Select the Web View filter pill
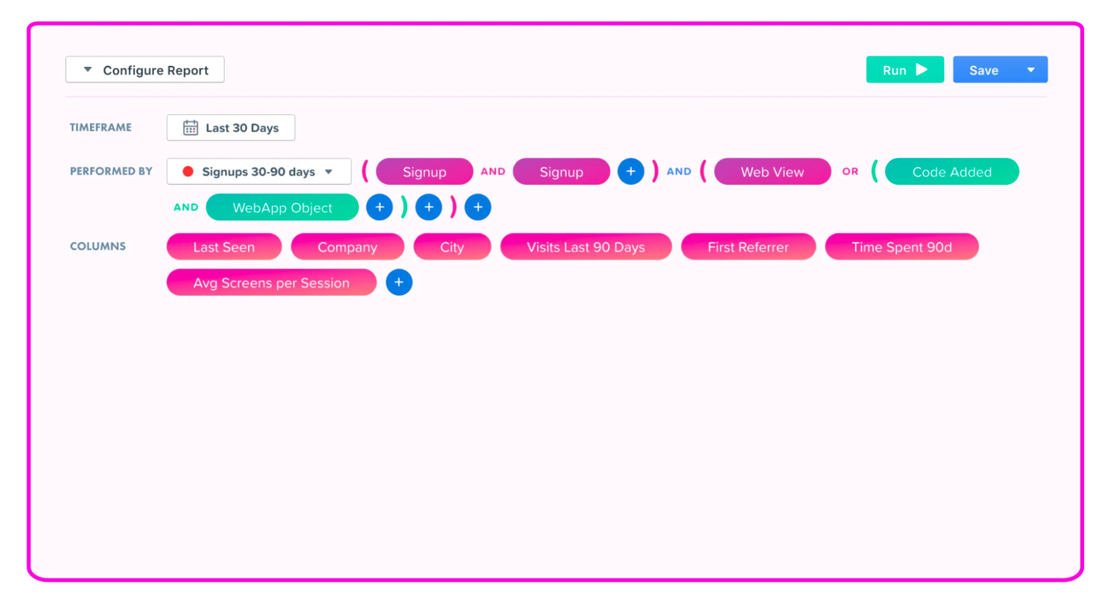The width and height of the screenshot is (1104, 607). (x=772, y=171)
